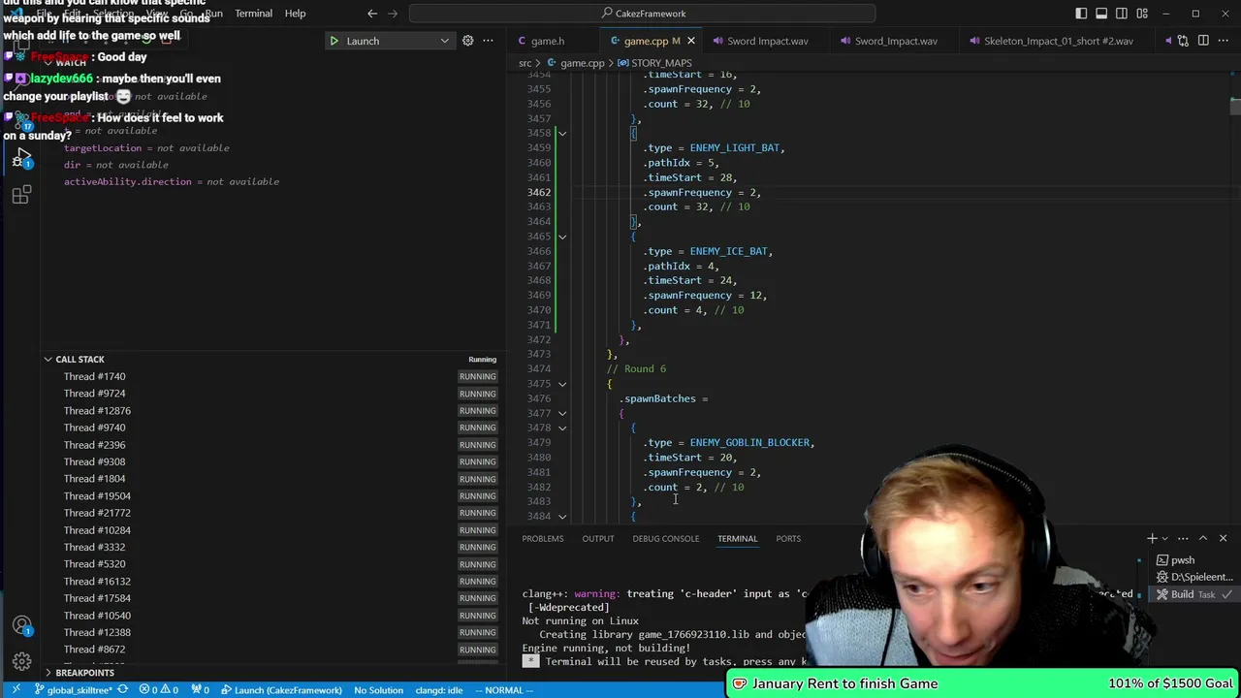
Task: Open launch.json via gear icon
Action: coord(467,41)
